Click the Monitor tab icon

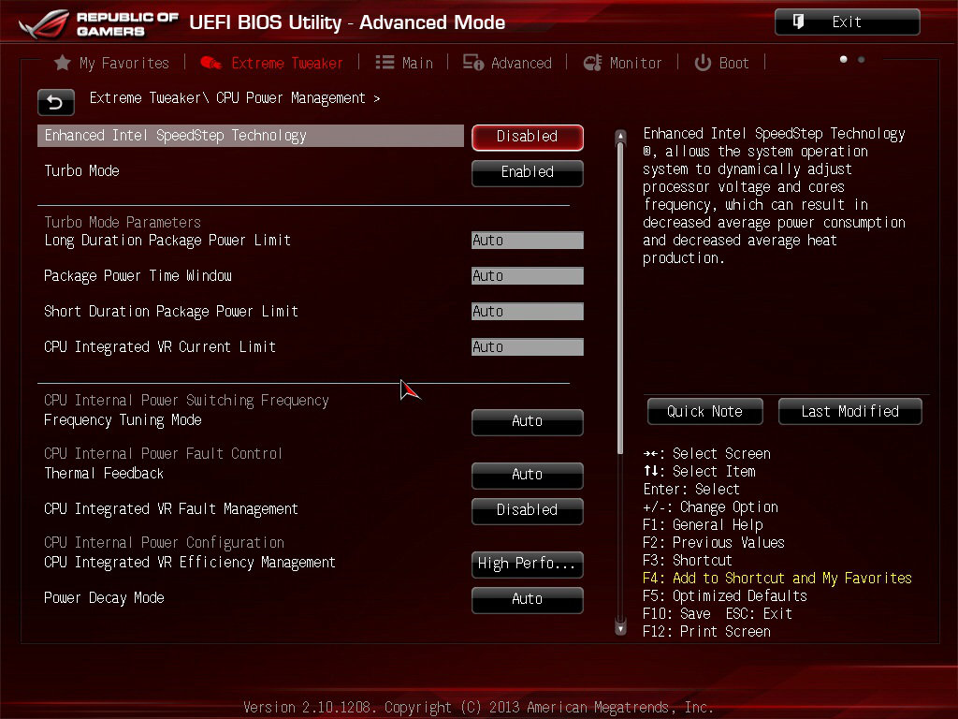592,63
